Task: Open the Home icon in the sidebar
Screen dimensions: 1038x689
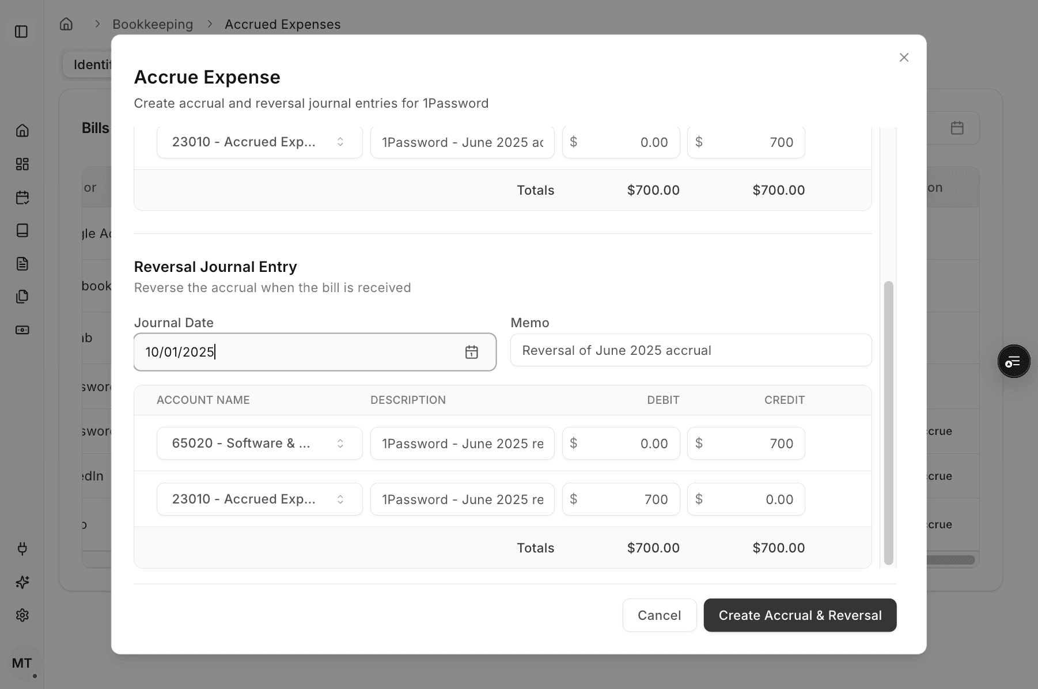Action: click(x=22, y=131)
